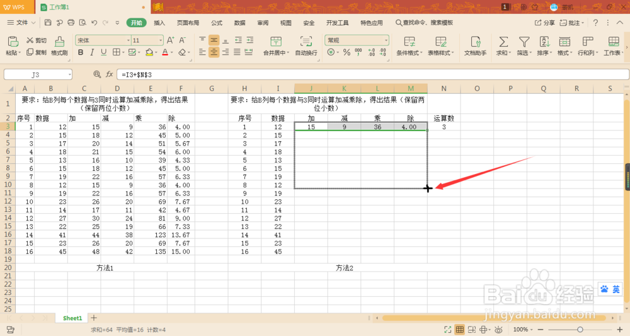Open number format dropdown (常规)
The image size is (630, 336).
[x=386, y=40]
